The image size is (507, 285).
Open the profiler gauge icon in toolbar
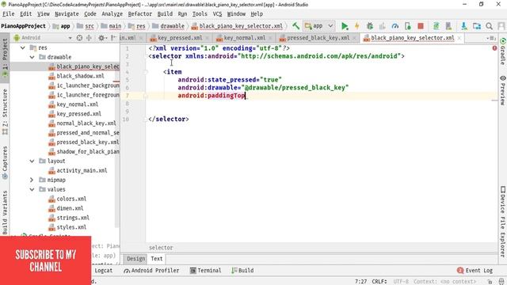click(395, 26)
